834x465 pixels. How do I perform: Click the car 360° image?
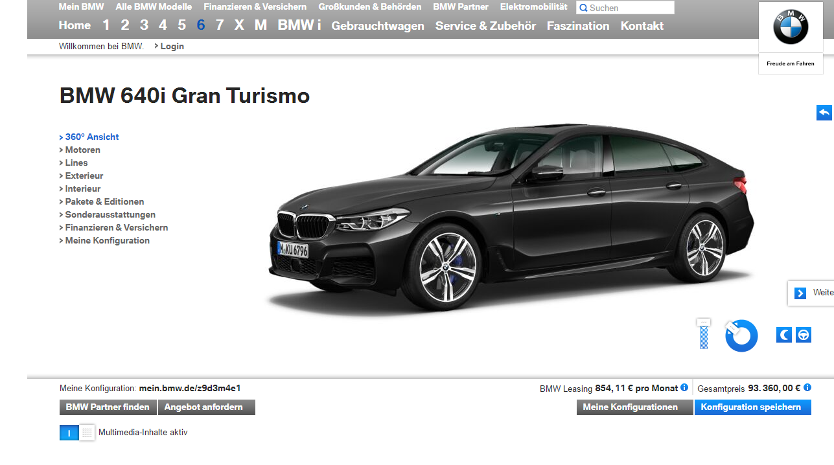tap(511, 220)
